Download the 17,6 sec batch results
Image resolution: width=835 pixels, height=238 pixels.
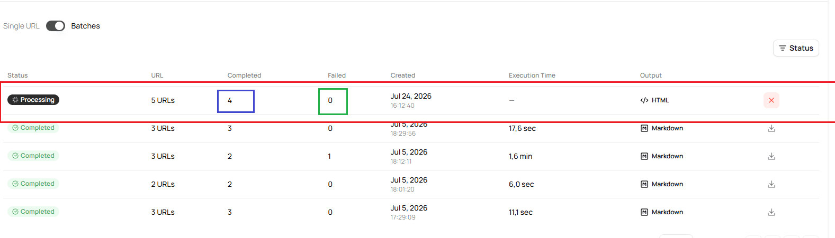pos(771,128)
